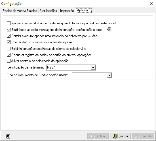Image resolution: width=156 pixels, height=141 pixels.
Task: Switch to Pedido de Venda Simples tab
Action: pyautogui.click(x=20, y=11)
